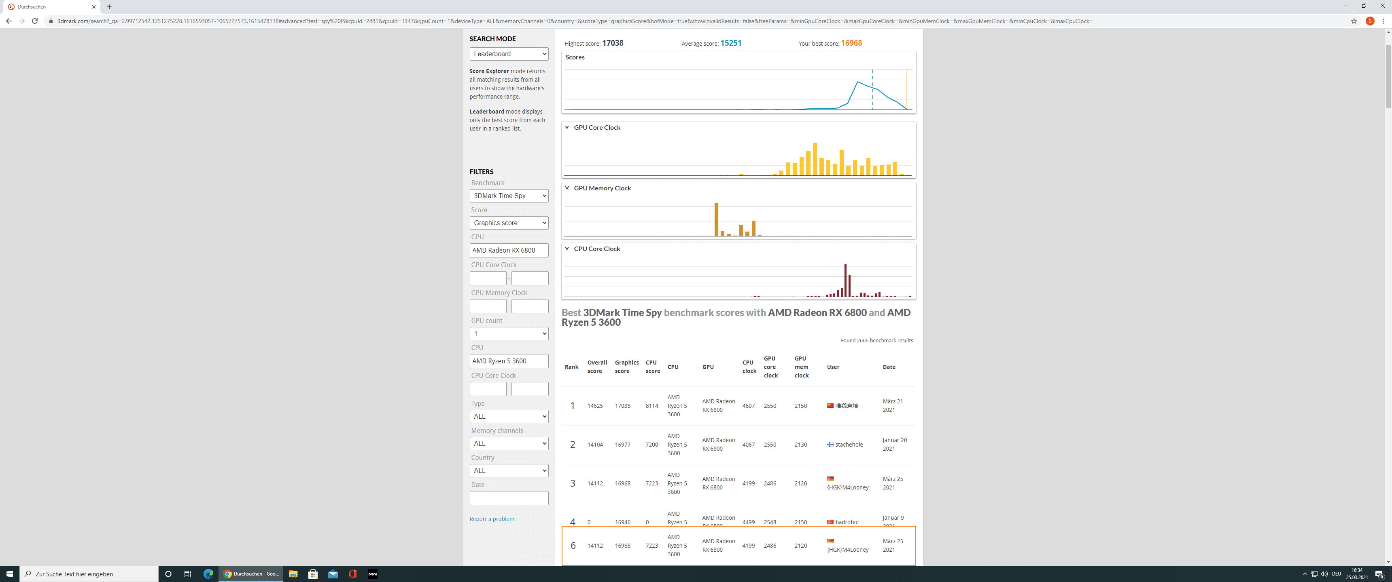Click the GPU filter field AMD Radeon RX 6800

509,250
